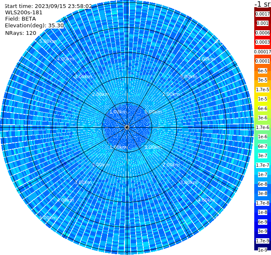271x255 pixels.
Task: Click the 1.7e-7 colorbar label
Action: coord(263,165)
